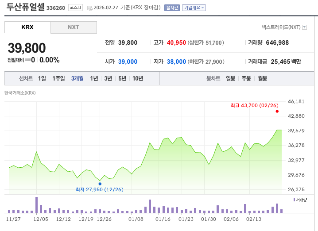318x231 pixels.
Task: Select the 3개월 line chart
Action: coord(77,78)
